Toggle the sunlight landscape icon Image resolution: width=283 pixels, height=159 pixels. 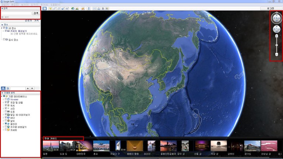click(77, 8)
